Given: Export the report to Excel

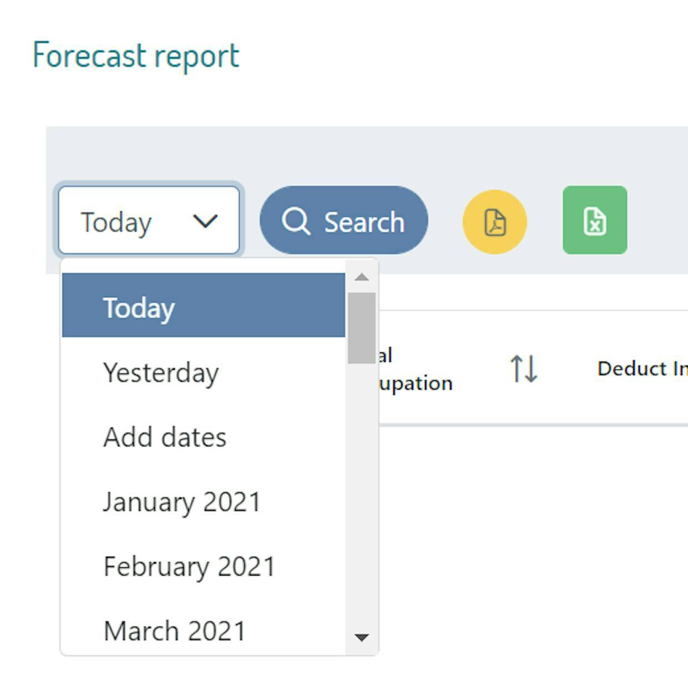Looking at the screenshot, I should coord(594,220).
